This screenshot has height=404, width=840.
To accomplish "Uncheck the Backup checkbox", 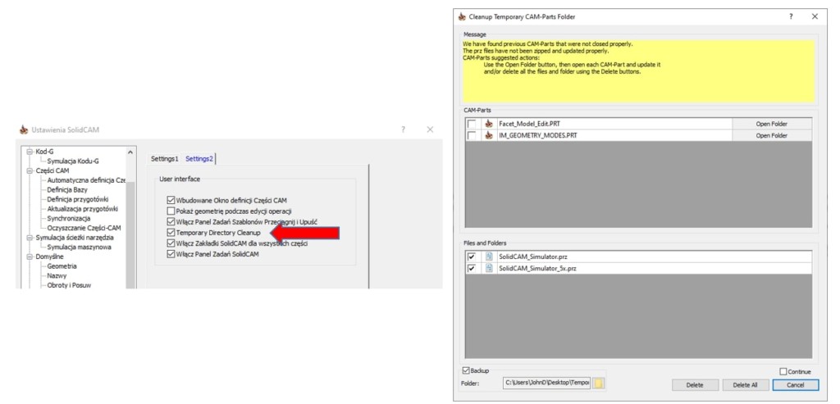I will (467, 370).
